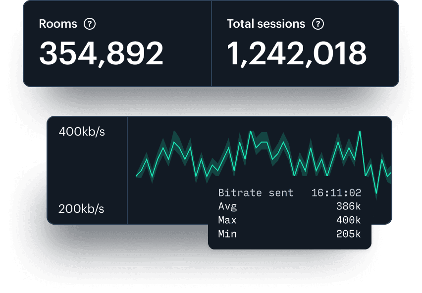
Task: Select the Avg row label
Action: (227, 206)
